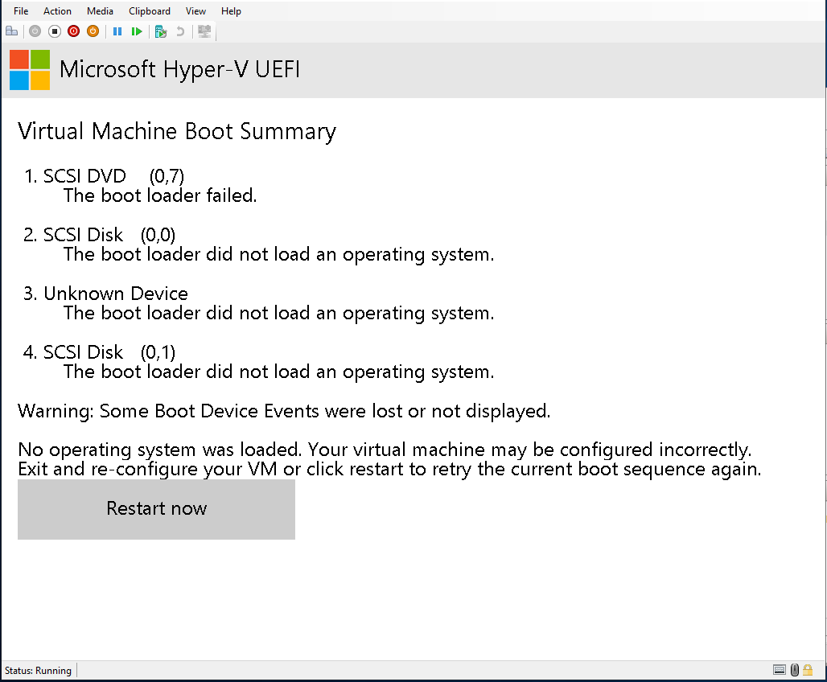Click the 'No operating system was loaded' message
827x682 pixels.
click(385, 450)
